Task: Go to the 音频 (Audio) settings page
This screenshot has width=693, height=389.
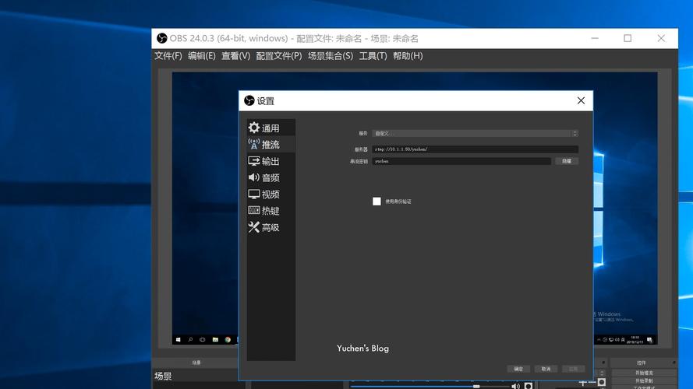Action: point(270,177)
